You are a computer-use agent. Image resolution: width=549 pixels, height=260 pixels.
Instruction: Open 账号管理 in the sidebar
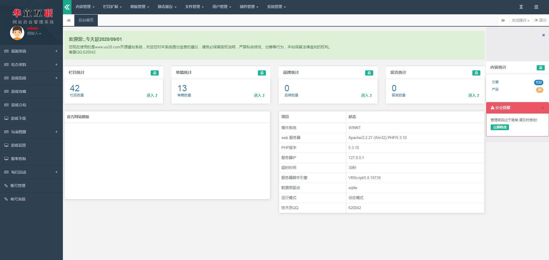pyautogui.click(x=31, y=186)
